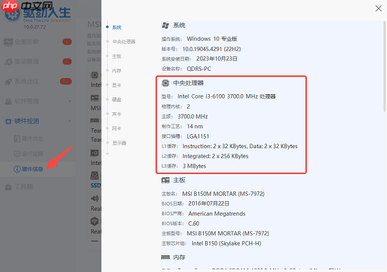Click background CPU icon above Intel label
Image resolution: width=387 pixels, height=272 pixels.
coord(95,75)
